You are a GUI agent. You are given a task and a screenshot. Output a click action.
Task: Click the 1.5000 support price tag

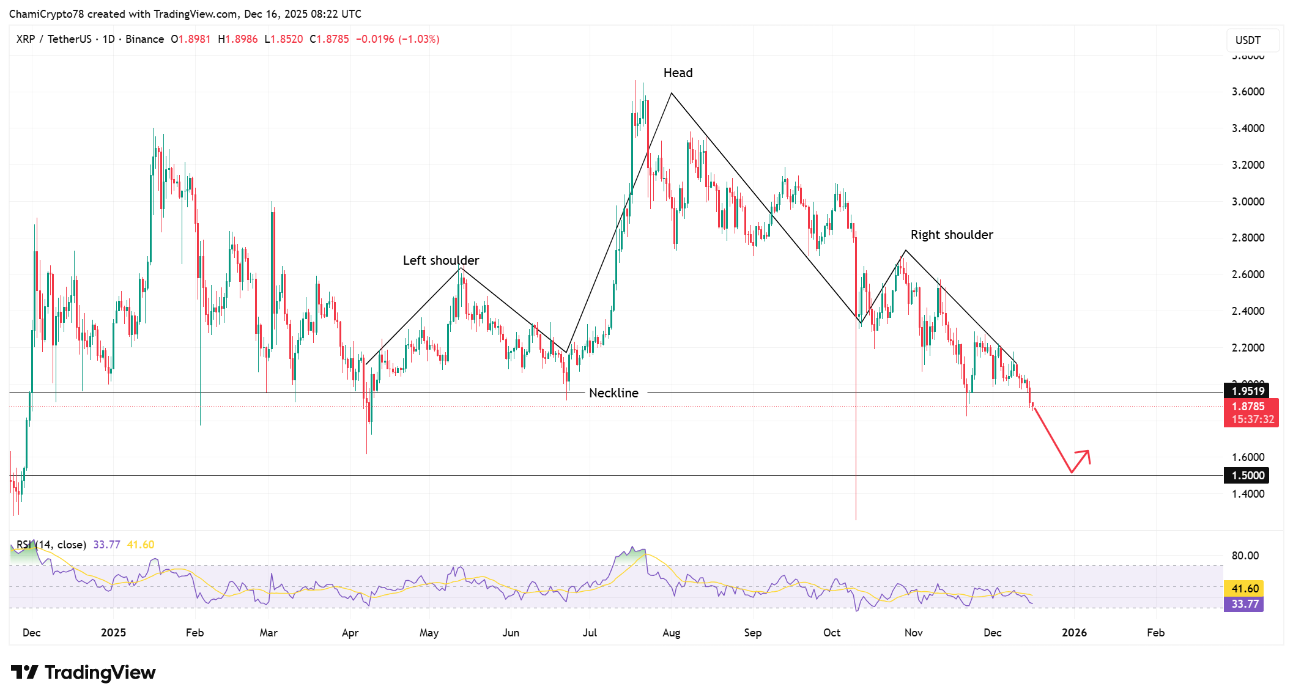(1246, 475)
